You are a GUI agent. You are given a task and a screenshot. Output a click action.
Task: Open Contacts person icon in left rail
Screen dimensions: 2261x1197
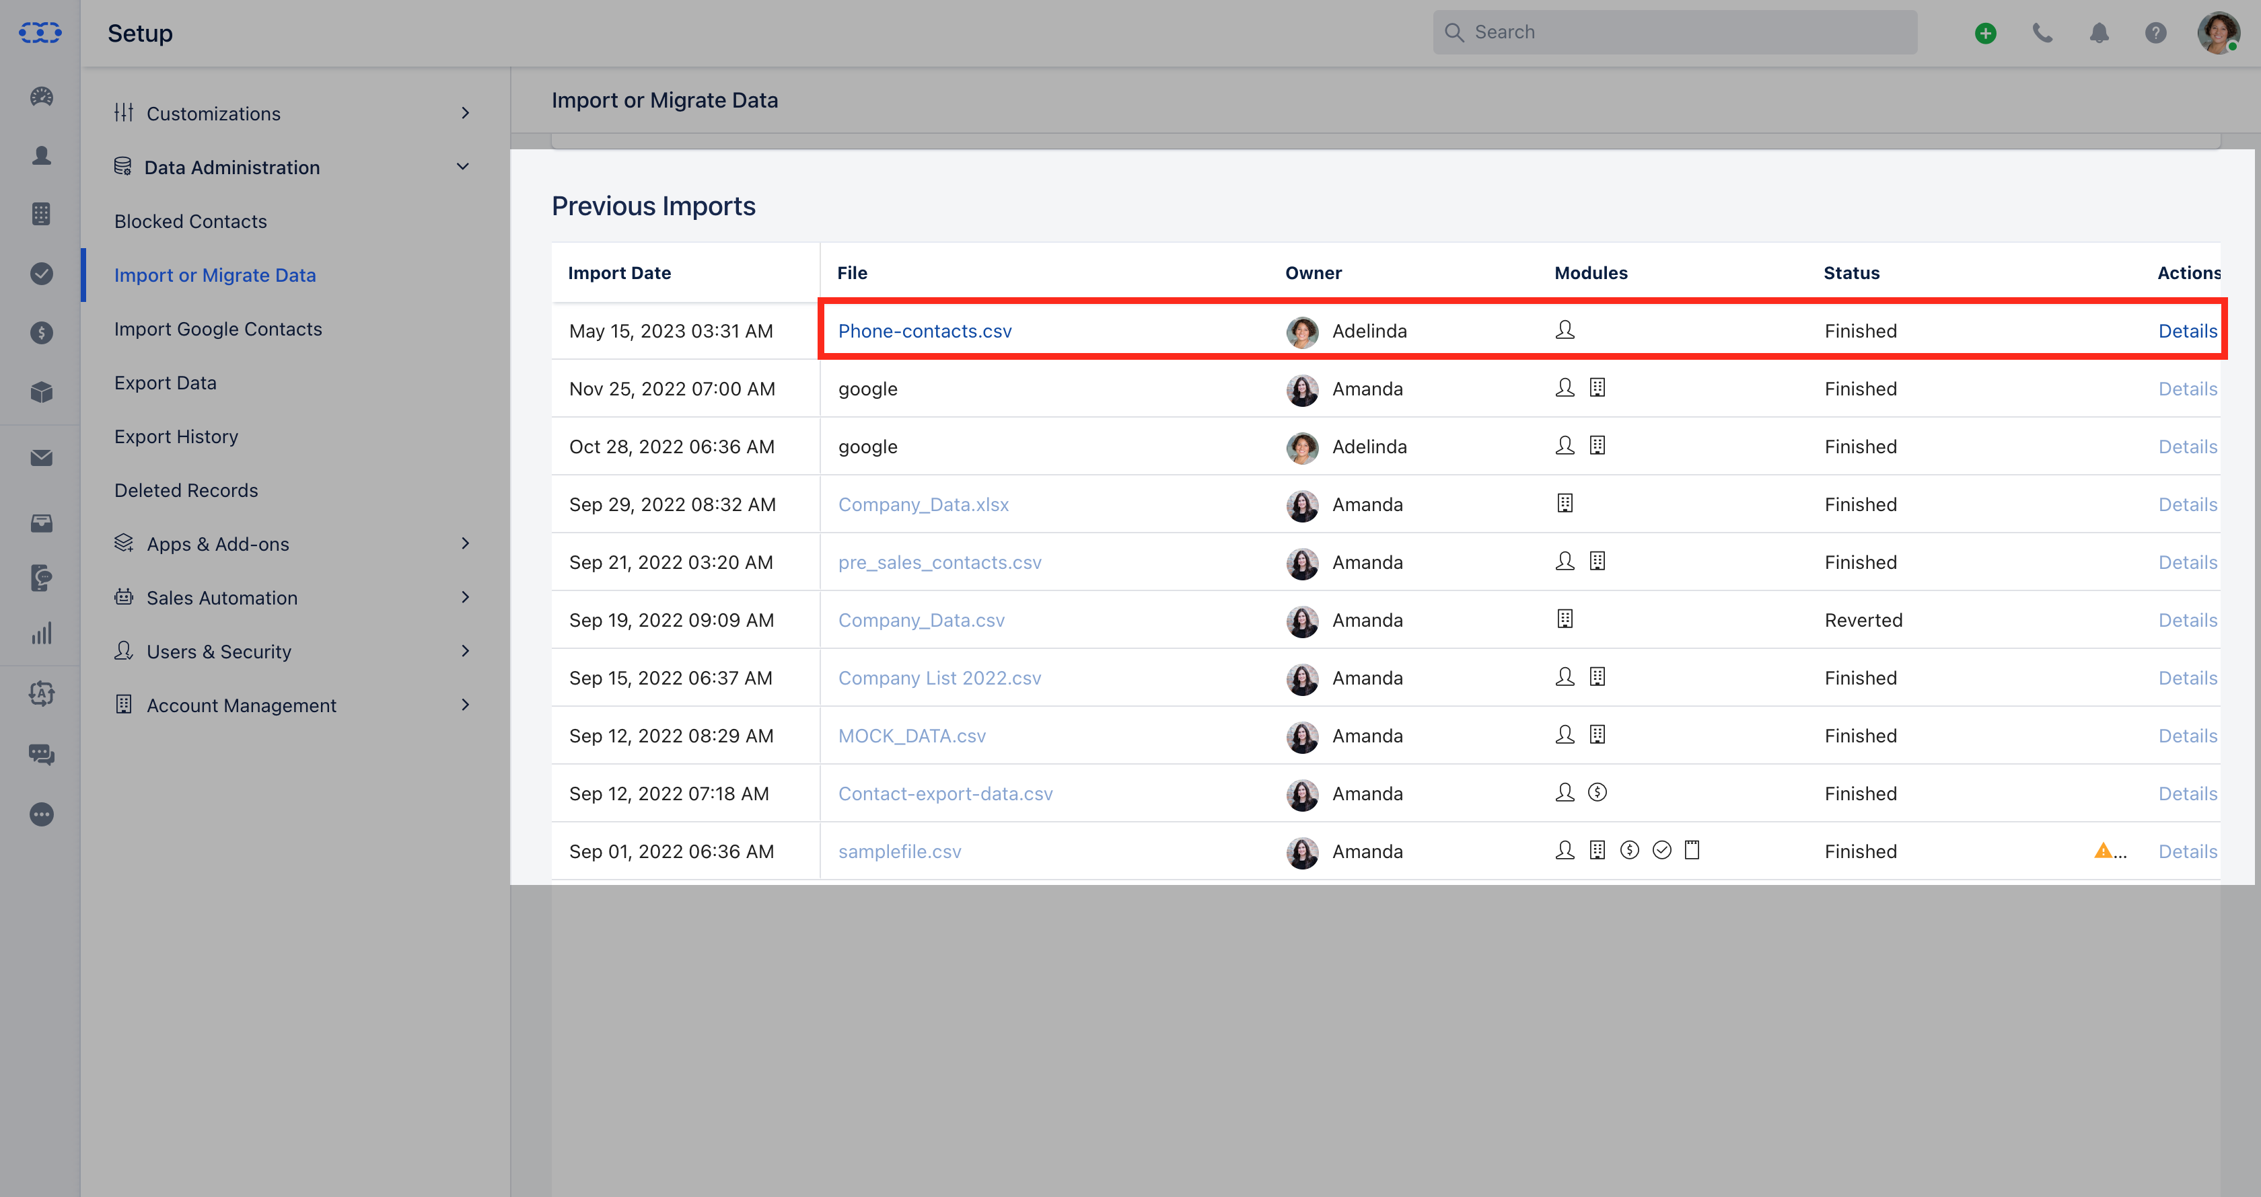coord(41,155)
